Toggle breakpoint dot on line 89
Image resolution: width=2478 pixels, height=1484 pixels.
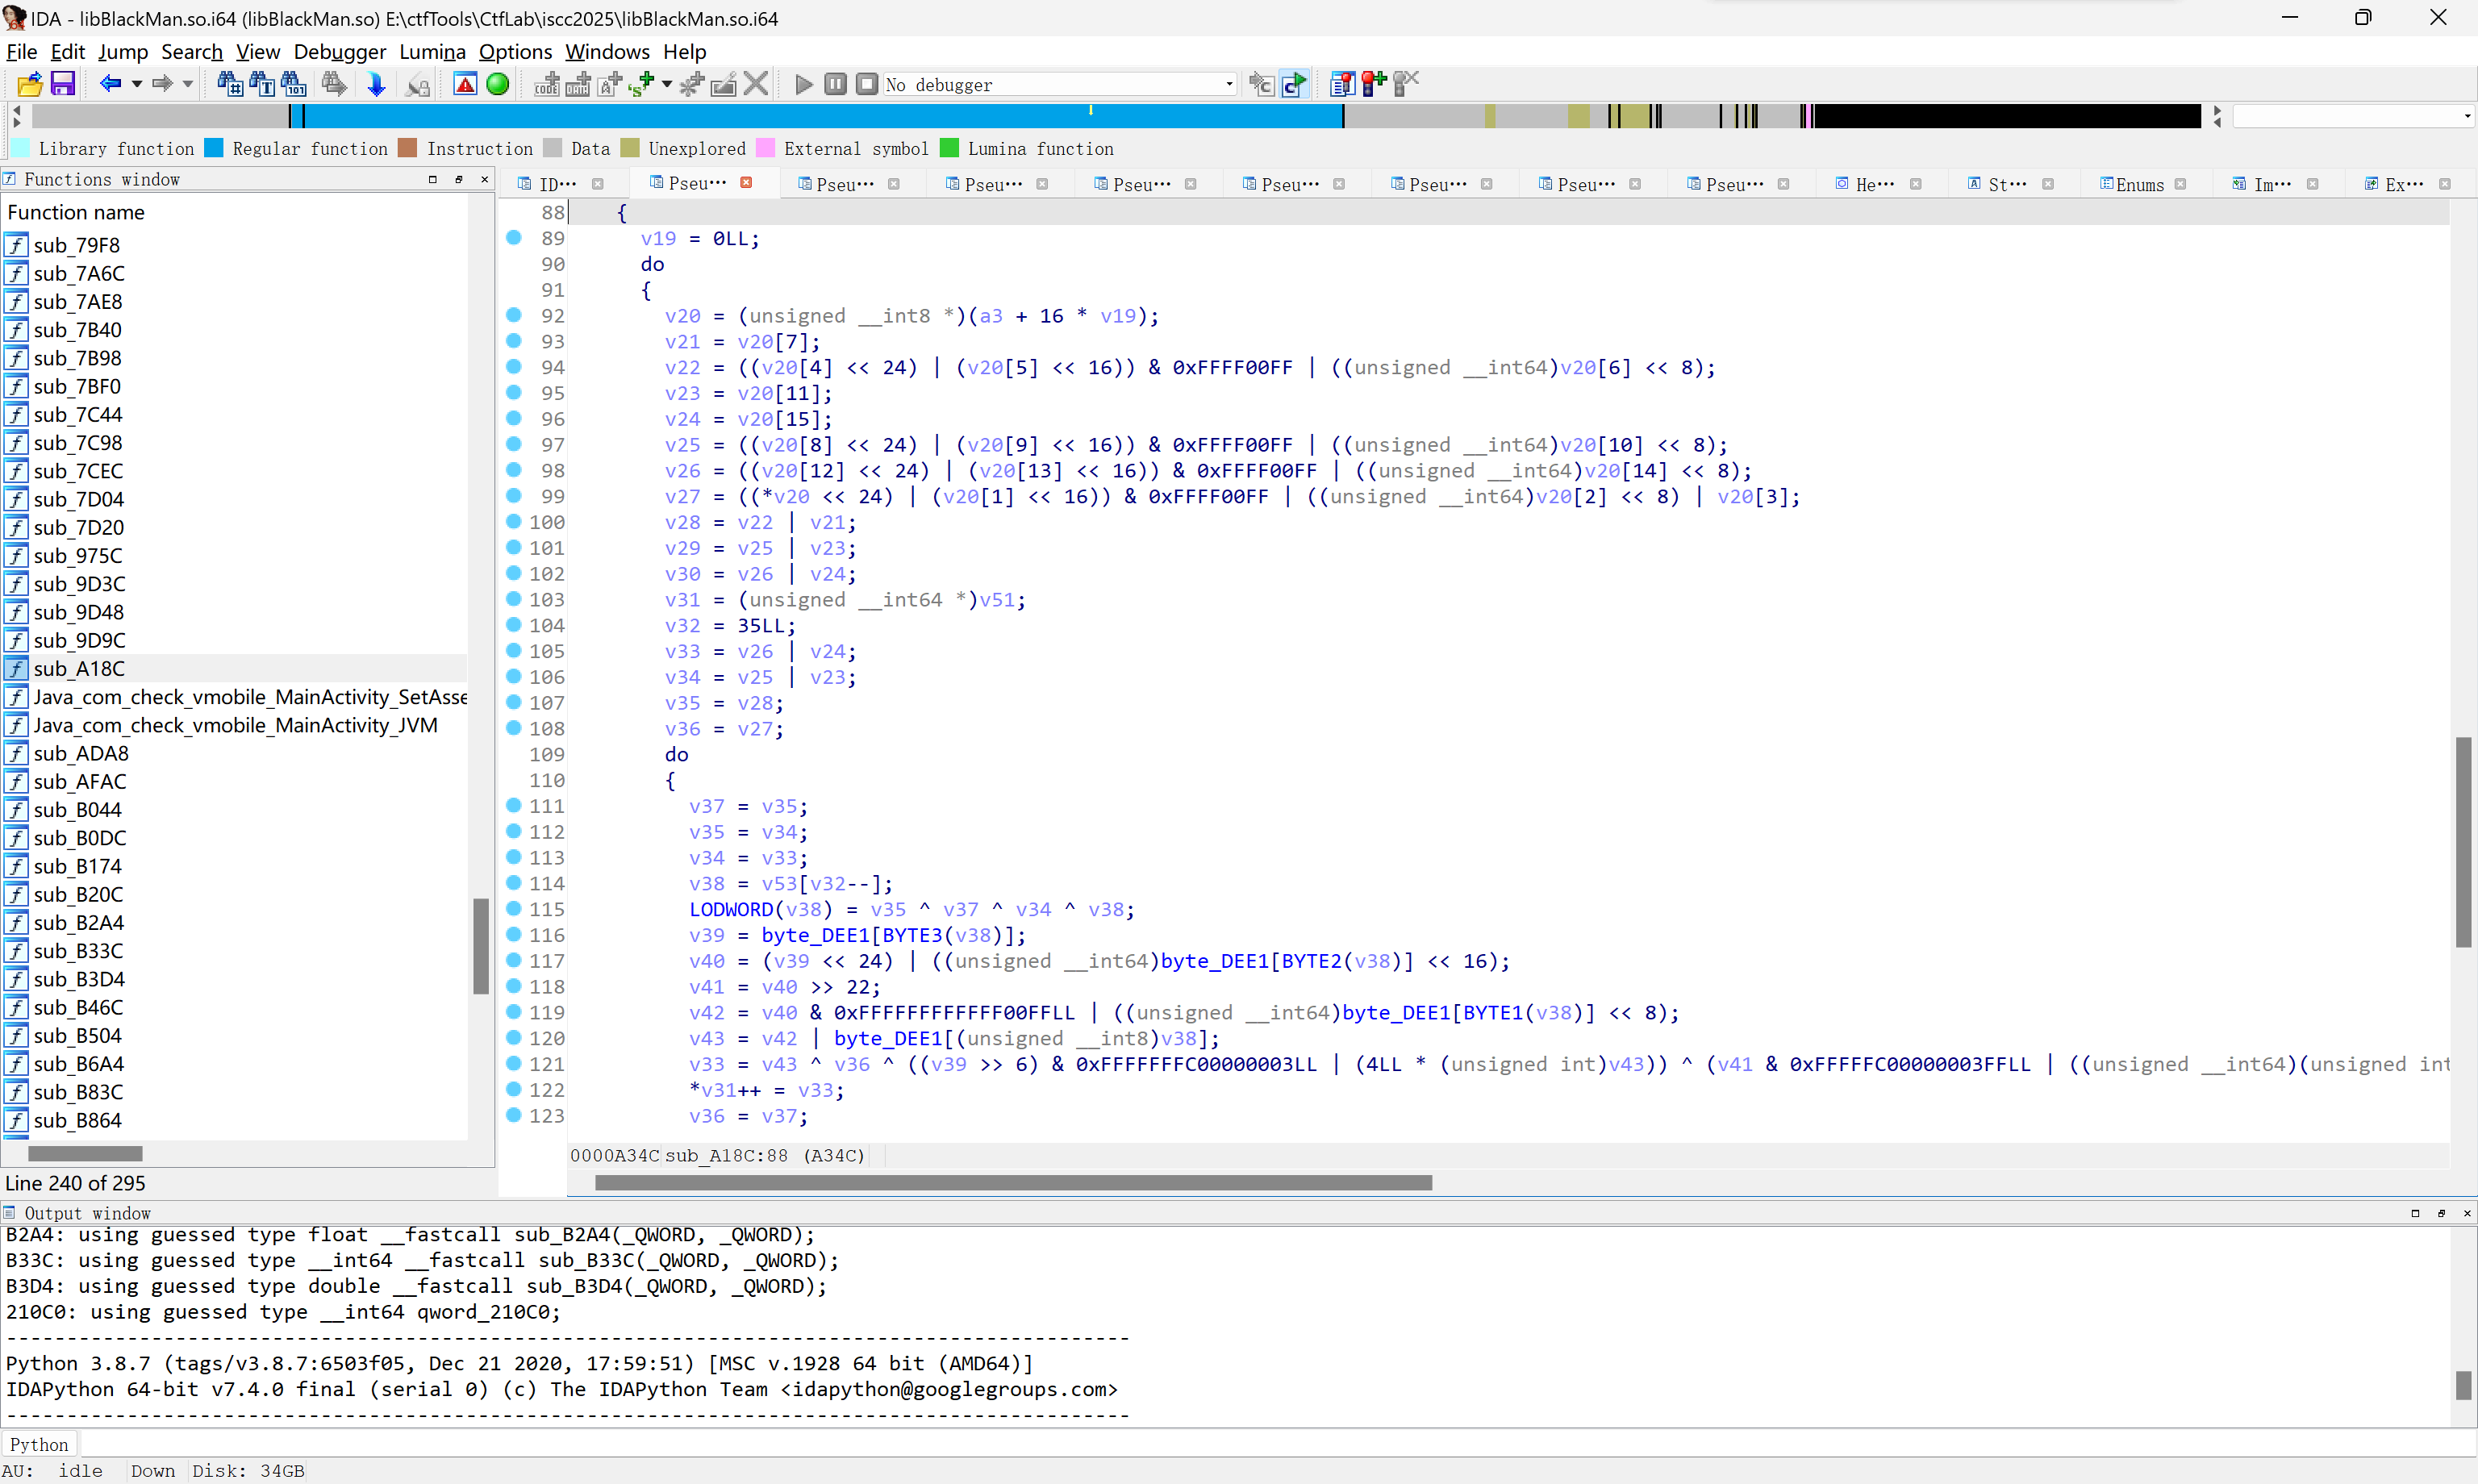tap(514, 237)
